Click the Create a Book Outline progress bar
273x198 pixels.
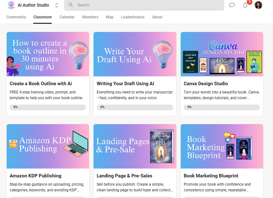48,107
